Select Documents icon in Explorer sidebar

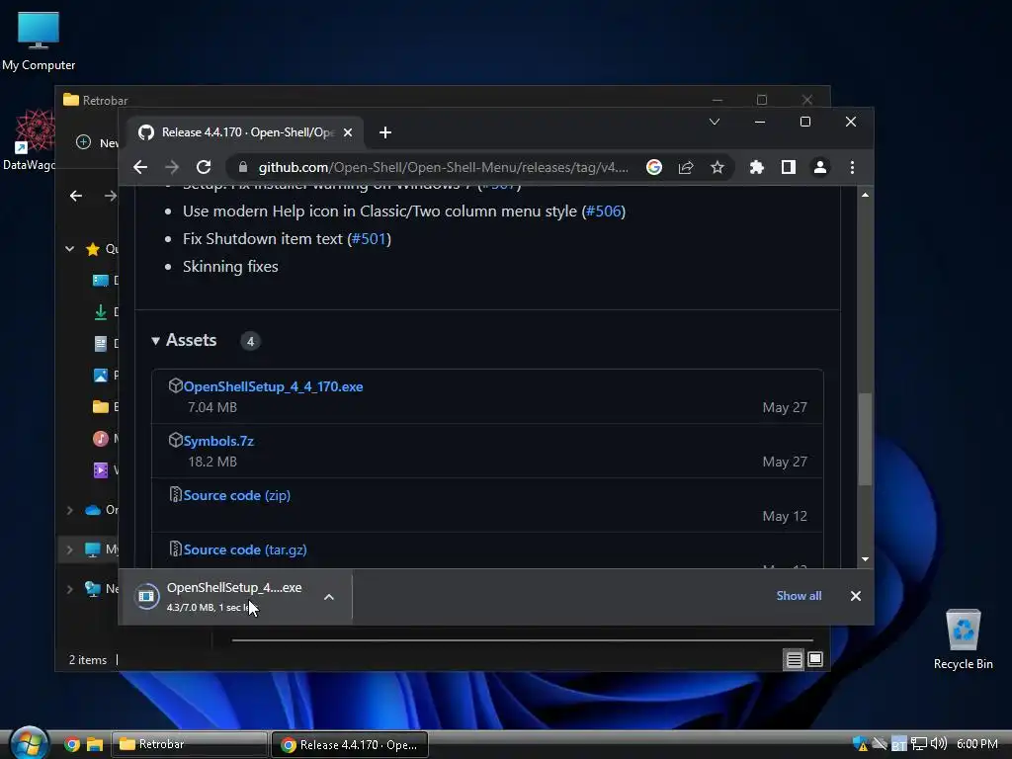(x=101, y=343)
